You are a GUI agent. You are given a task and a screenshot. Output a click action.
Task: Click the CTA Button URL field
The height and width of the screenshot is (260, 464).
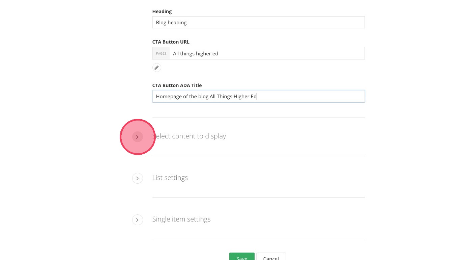[266, 53]
